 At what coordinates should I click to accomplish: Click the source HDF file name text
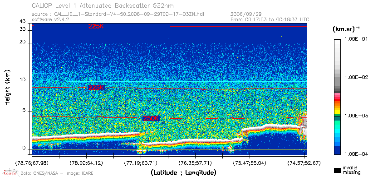click(129, 14)
